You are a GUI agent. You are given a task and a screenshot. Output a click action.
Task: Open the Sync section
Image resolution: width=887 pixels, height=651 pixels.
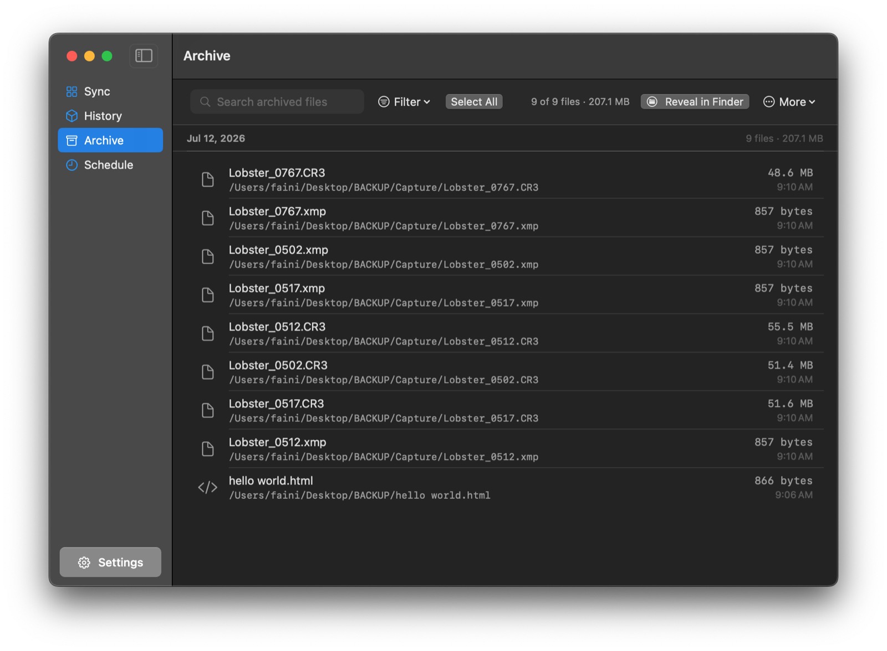(x=110, y=91)
